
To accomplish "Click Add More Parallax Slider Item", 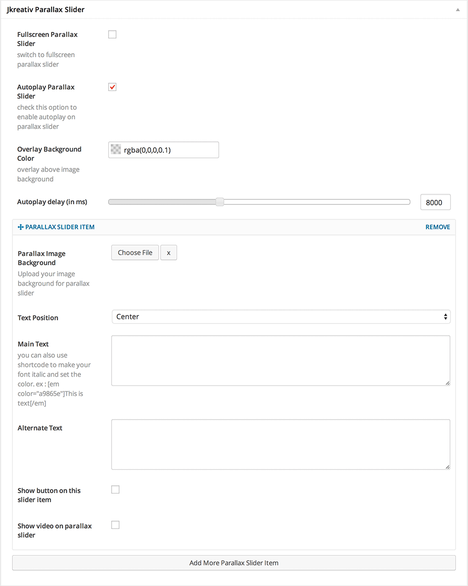I will (234, 563).
